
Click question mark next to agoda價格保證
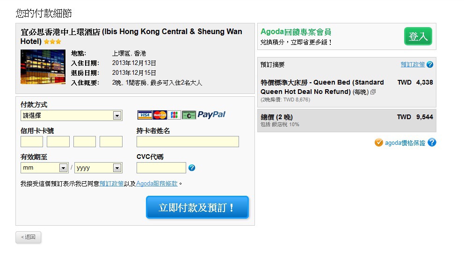[432, 143]
